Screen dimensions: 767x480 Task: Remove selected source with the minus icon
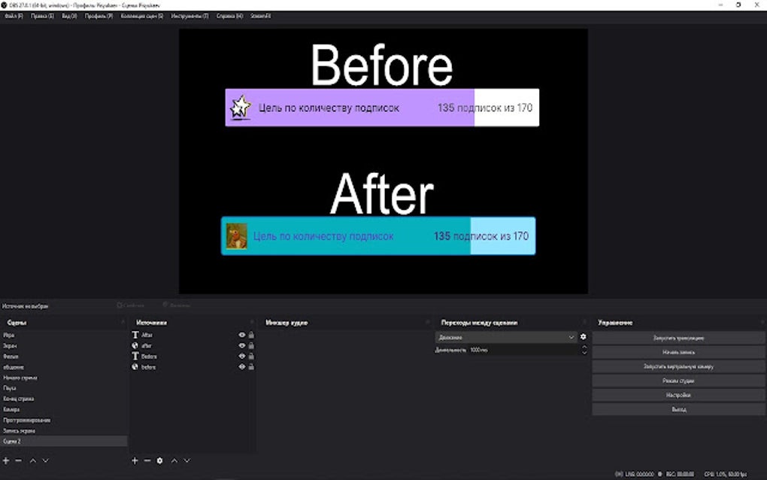click(147, 460)
